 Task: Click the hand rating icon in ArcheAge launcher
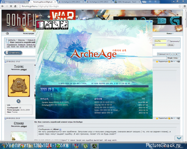pos(48,25)
